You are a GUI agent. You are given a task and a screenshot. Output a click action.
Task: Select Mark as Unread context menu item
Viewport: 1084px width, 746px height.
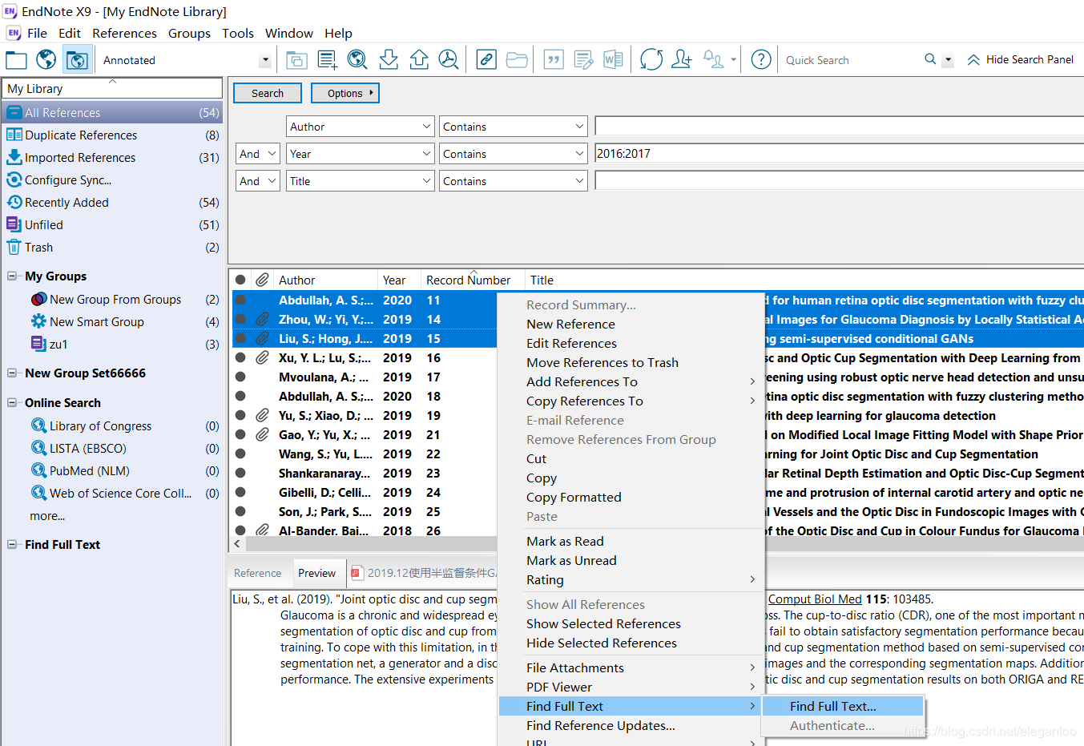[x=571, y=560]
